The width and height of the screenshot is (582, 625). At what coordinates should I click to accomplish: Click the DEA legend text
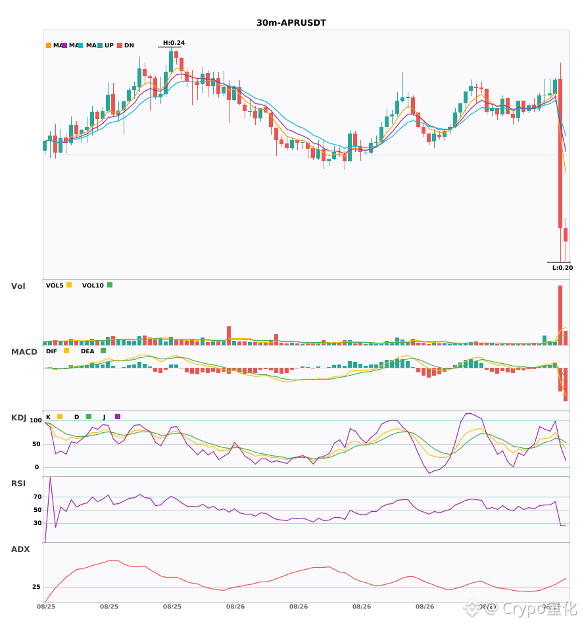click(x=87, y=351)
